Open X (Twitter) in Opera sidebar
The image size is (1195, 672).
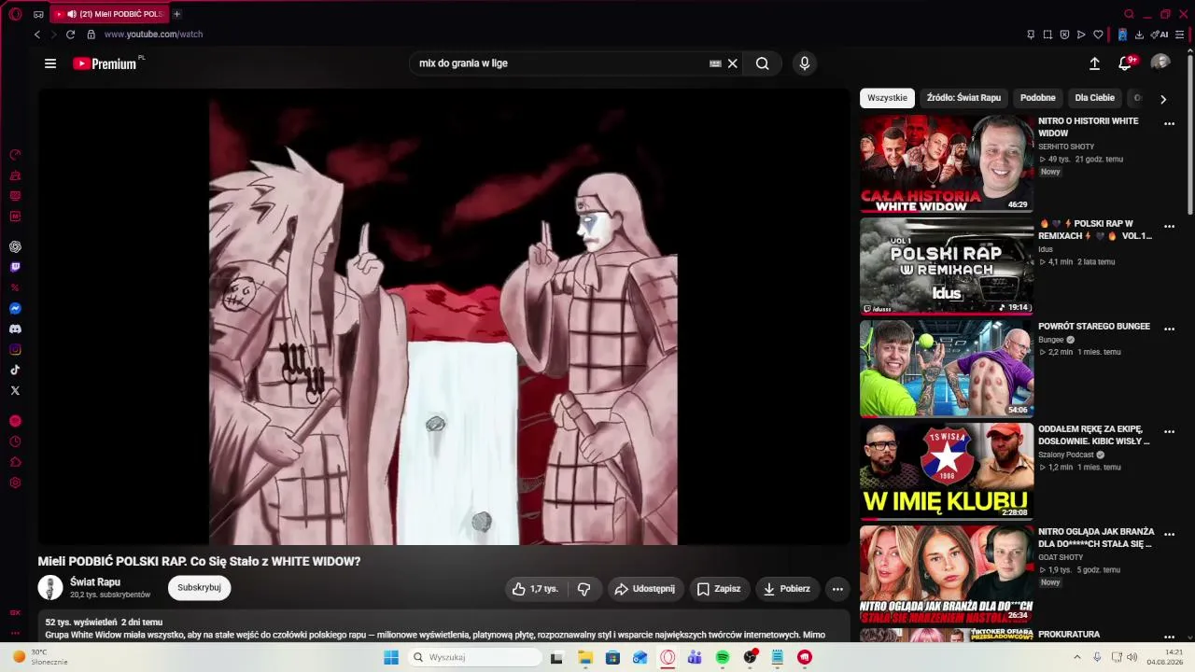(15, 391)
